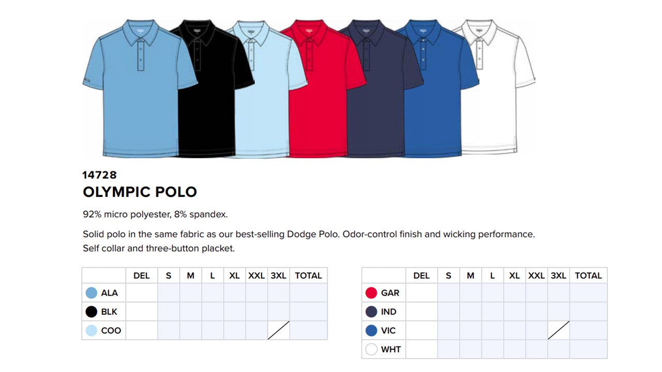Click the GAR red color swatch

coord(371,293)
